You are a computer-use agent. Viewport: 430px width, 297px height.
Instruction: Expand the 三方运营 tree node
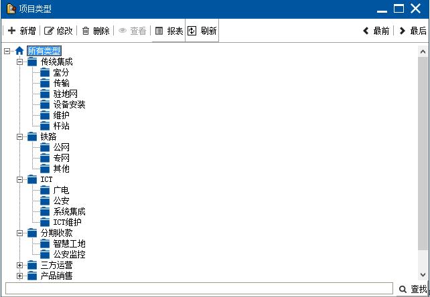19,265
